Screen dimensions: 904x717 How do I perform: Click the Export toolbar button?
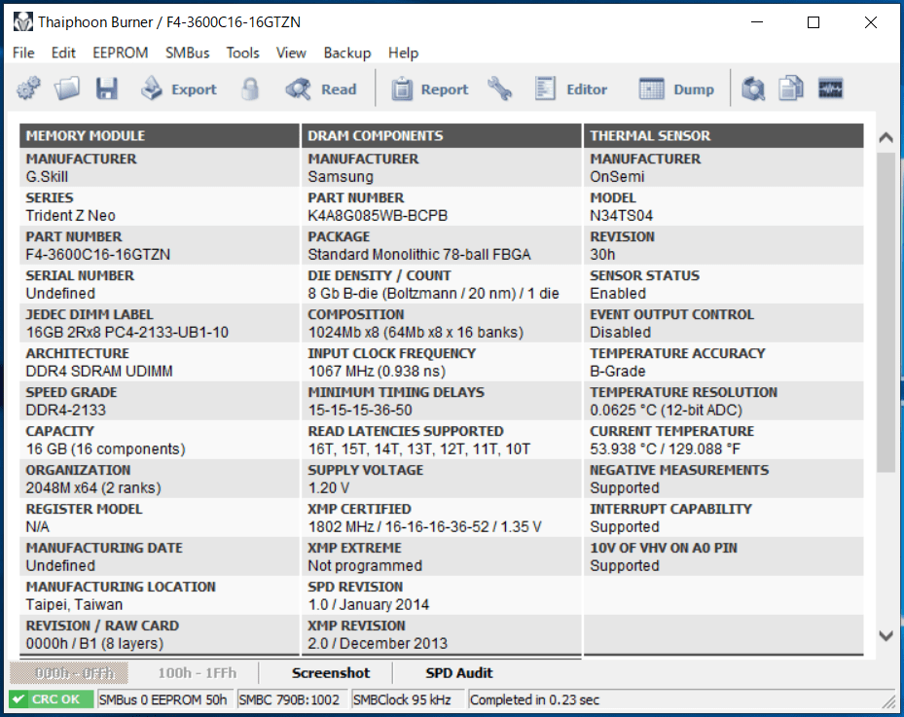(179, 89)
